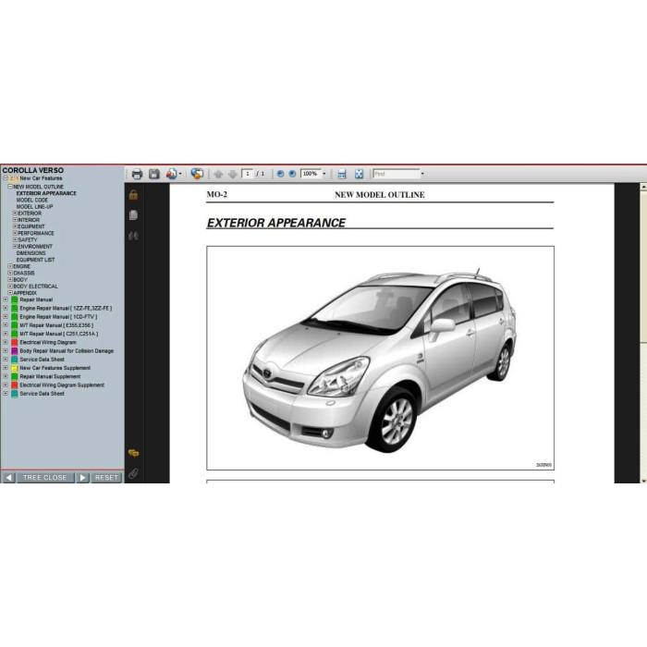
Task: Collapse the NEW MODEL OUTLINE node
Action: [x=10, y=187]
